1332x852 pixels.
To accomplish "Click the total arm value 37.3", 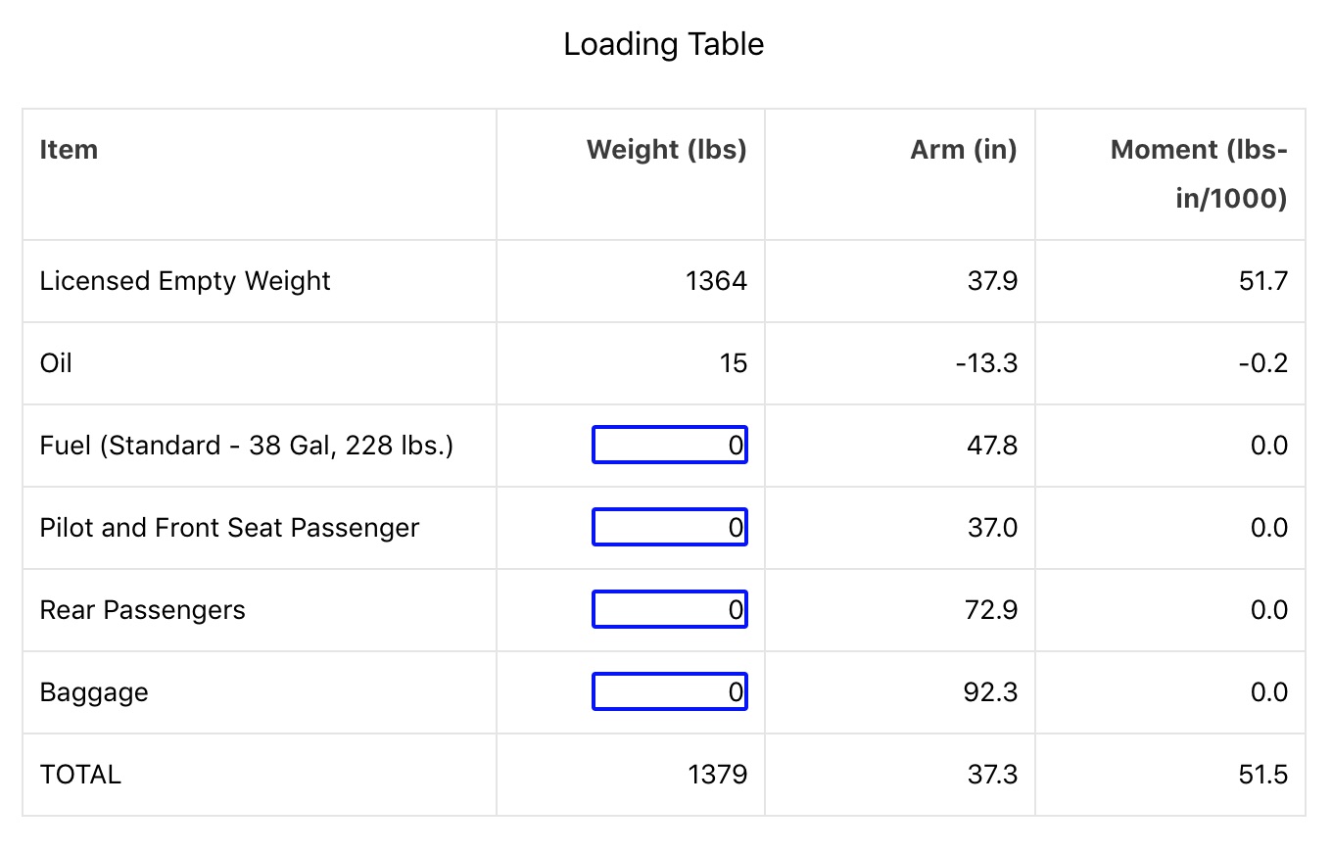I will 992,775.
